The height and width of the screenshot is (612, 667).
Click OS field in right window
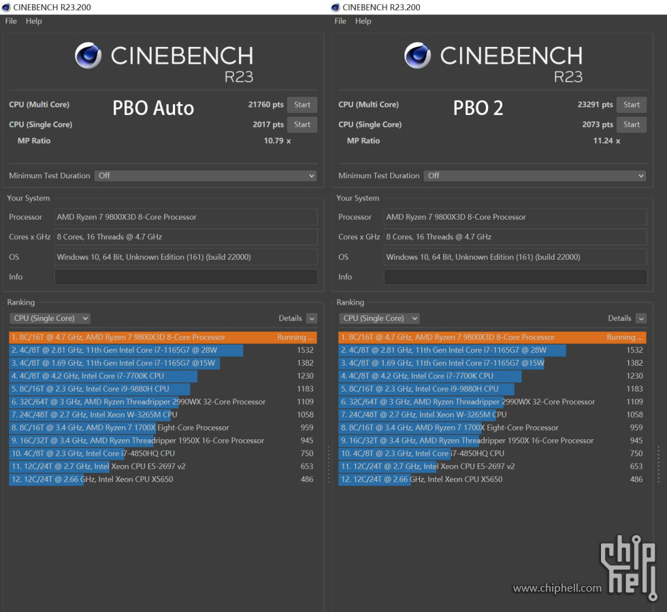point(515,257)
